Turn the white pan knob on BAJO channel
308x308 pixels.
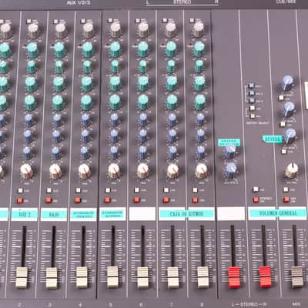[x=55, y=171]
